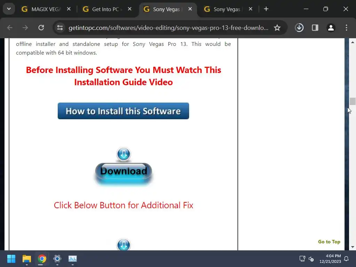
Task: Open the notifications bell icon
Action: 347,259
